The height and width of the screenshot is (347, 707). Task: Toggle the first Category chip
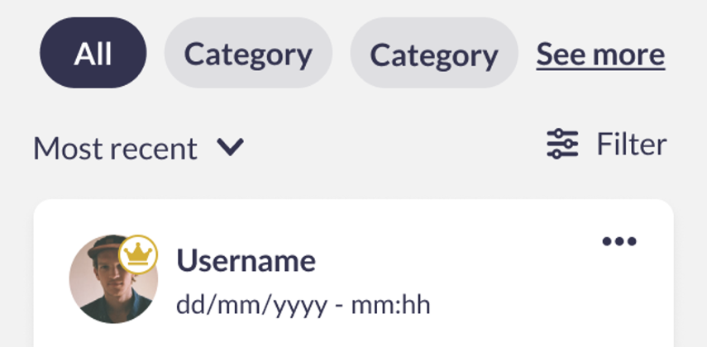[248, 55]
